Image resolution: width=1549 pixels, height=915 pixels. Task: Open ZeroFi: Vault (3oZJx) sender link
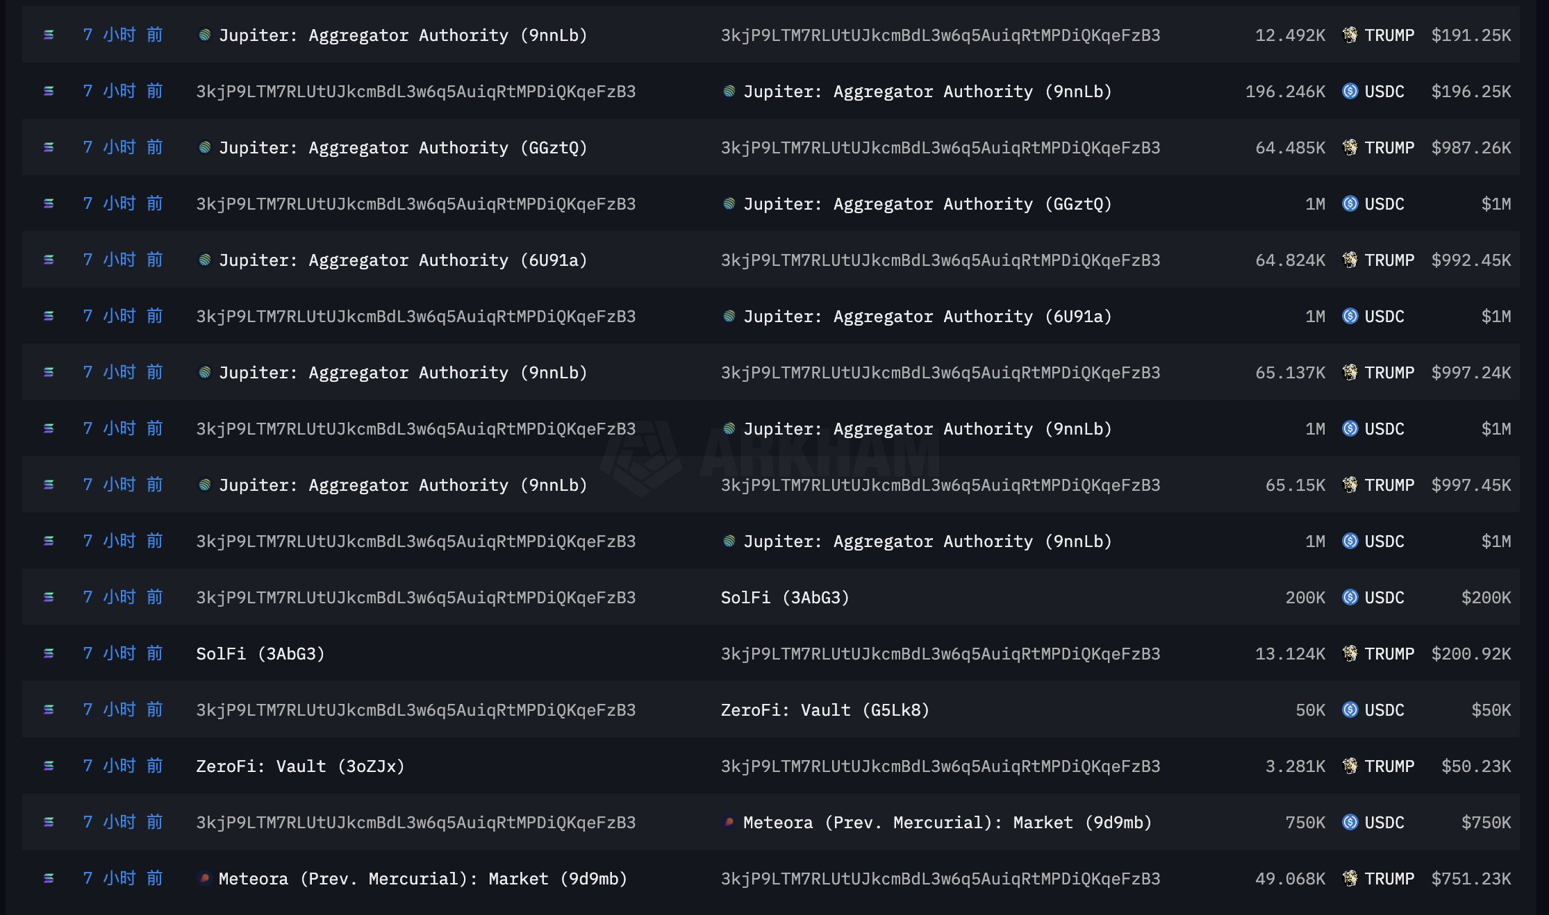click(299, 766)
